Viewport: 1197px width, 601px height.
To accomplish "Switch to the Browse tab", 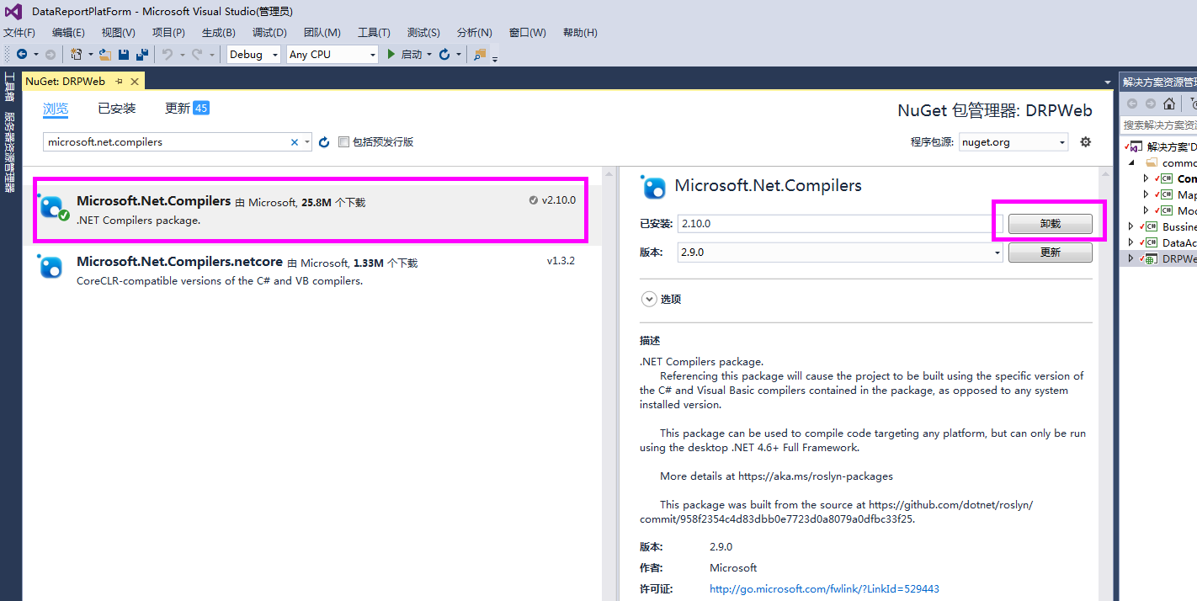I will coord(56,109).
